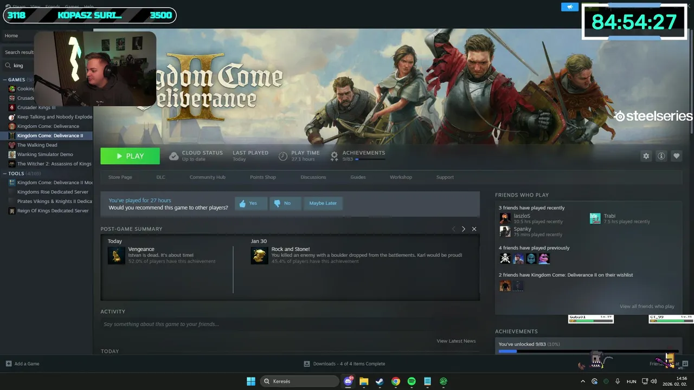Recommend the game with Yes button
The width and height of the screenshot is (694, 390).
[x=251, y=203]
